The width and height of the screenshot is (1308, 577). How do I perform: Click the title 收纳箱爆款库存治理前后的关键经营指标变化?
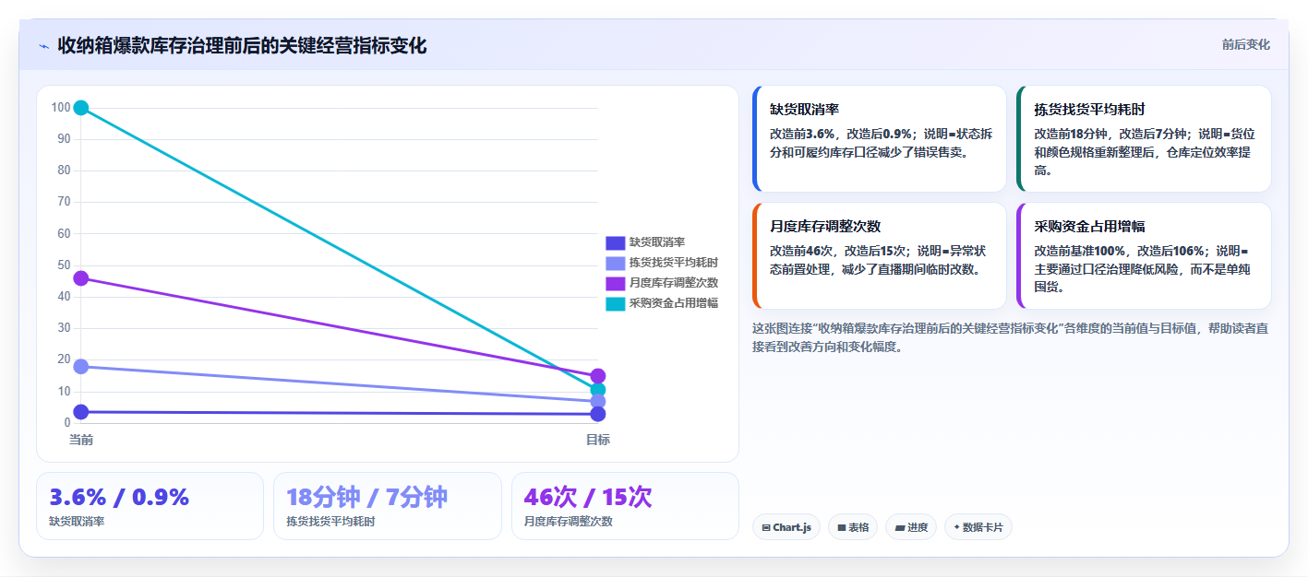tap(242, 45)
